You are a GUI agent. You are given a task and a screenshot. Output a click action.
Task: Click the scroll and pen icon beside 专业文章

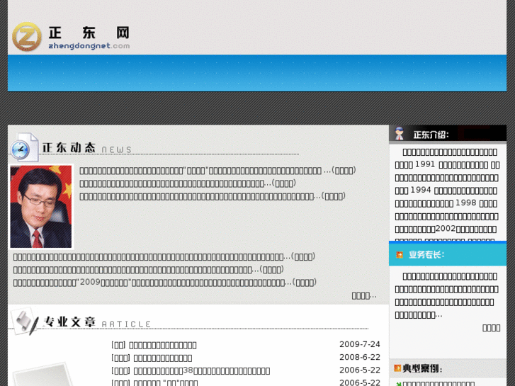(25, 321)
